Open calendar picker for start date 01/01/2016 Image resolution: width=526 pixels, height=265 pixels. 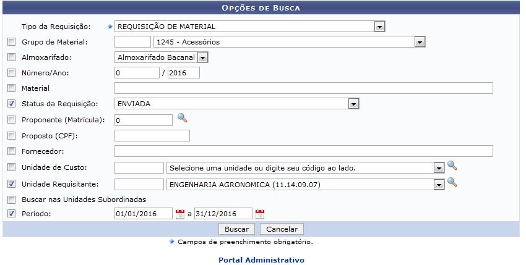[x=180, y=214]
